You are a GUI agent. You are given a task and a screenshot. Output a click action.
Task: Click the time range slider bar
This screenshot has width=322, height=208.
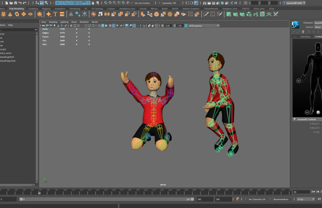pyautogui.click(x=107, y=199)
